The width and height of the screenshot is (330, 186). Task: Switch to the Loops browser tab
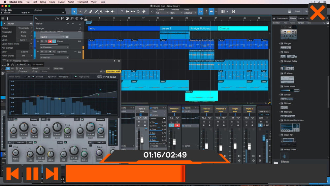(x=301, y=18)
